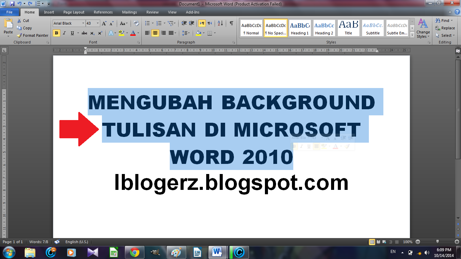Apply the Heading 1 style

(300, 28)
